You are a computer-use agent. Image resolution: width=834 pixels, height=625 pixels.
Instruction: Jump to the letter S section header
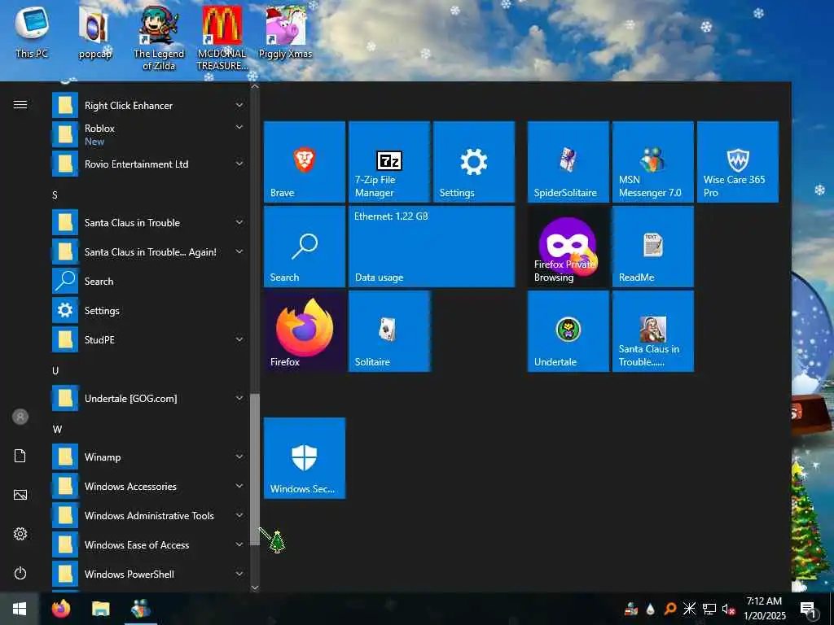pyautogui.click(x=55, y=195)
